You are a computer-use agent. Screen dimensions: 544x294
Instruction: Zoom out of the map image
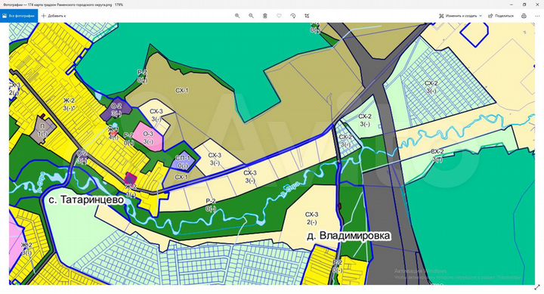coord(251,16)
